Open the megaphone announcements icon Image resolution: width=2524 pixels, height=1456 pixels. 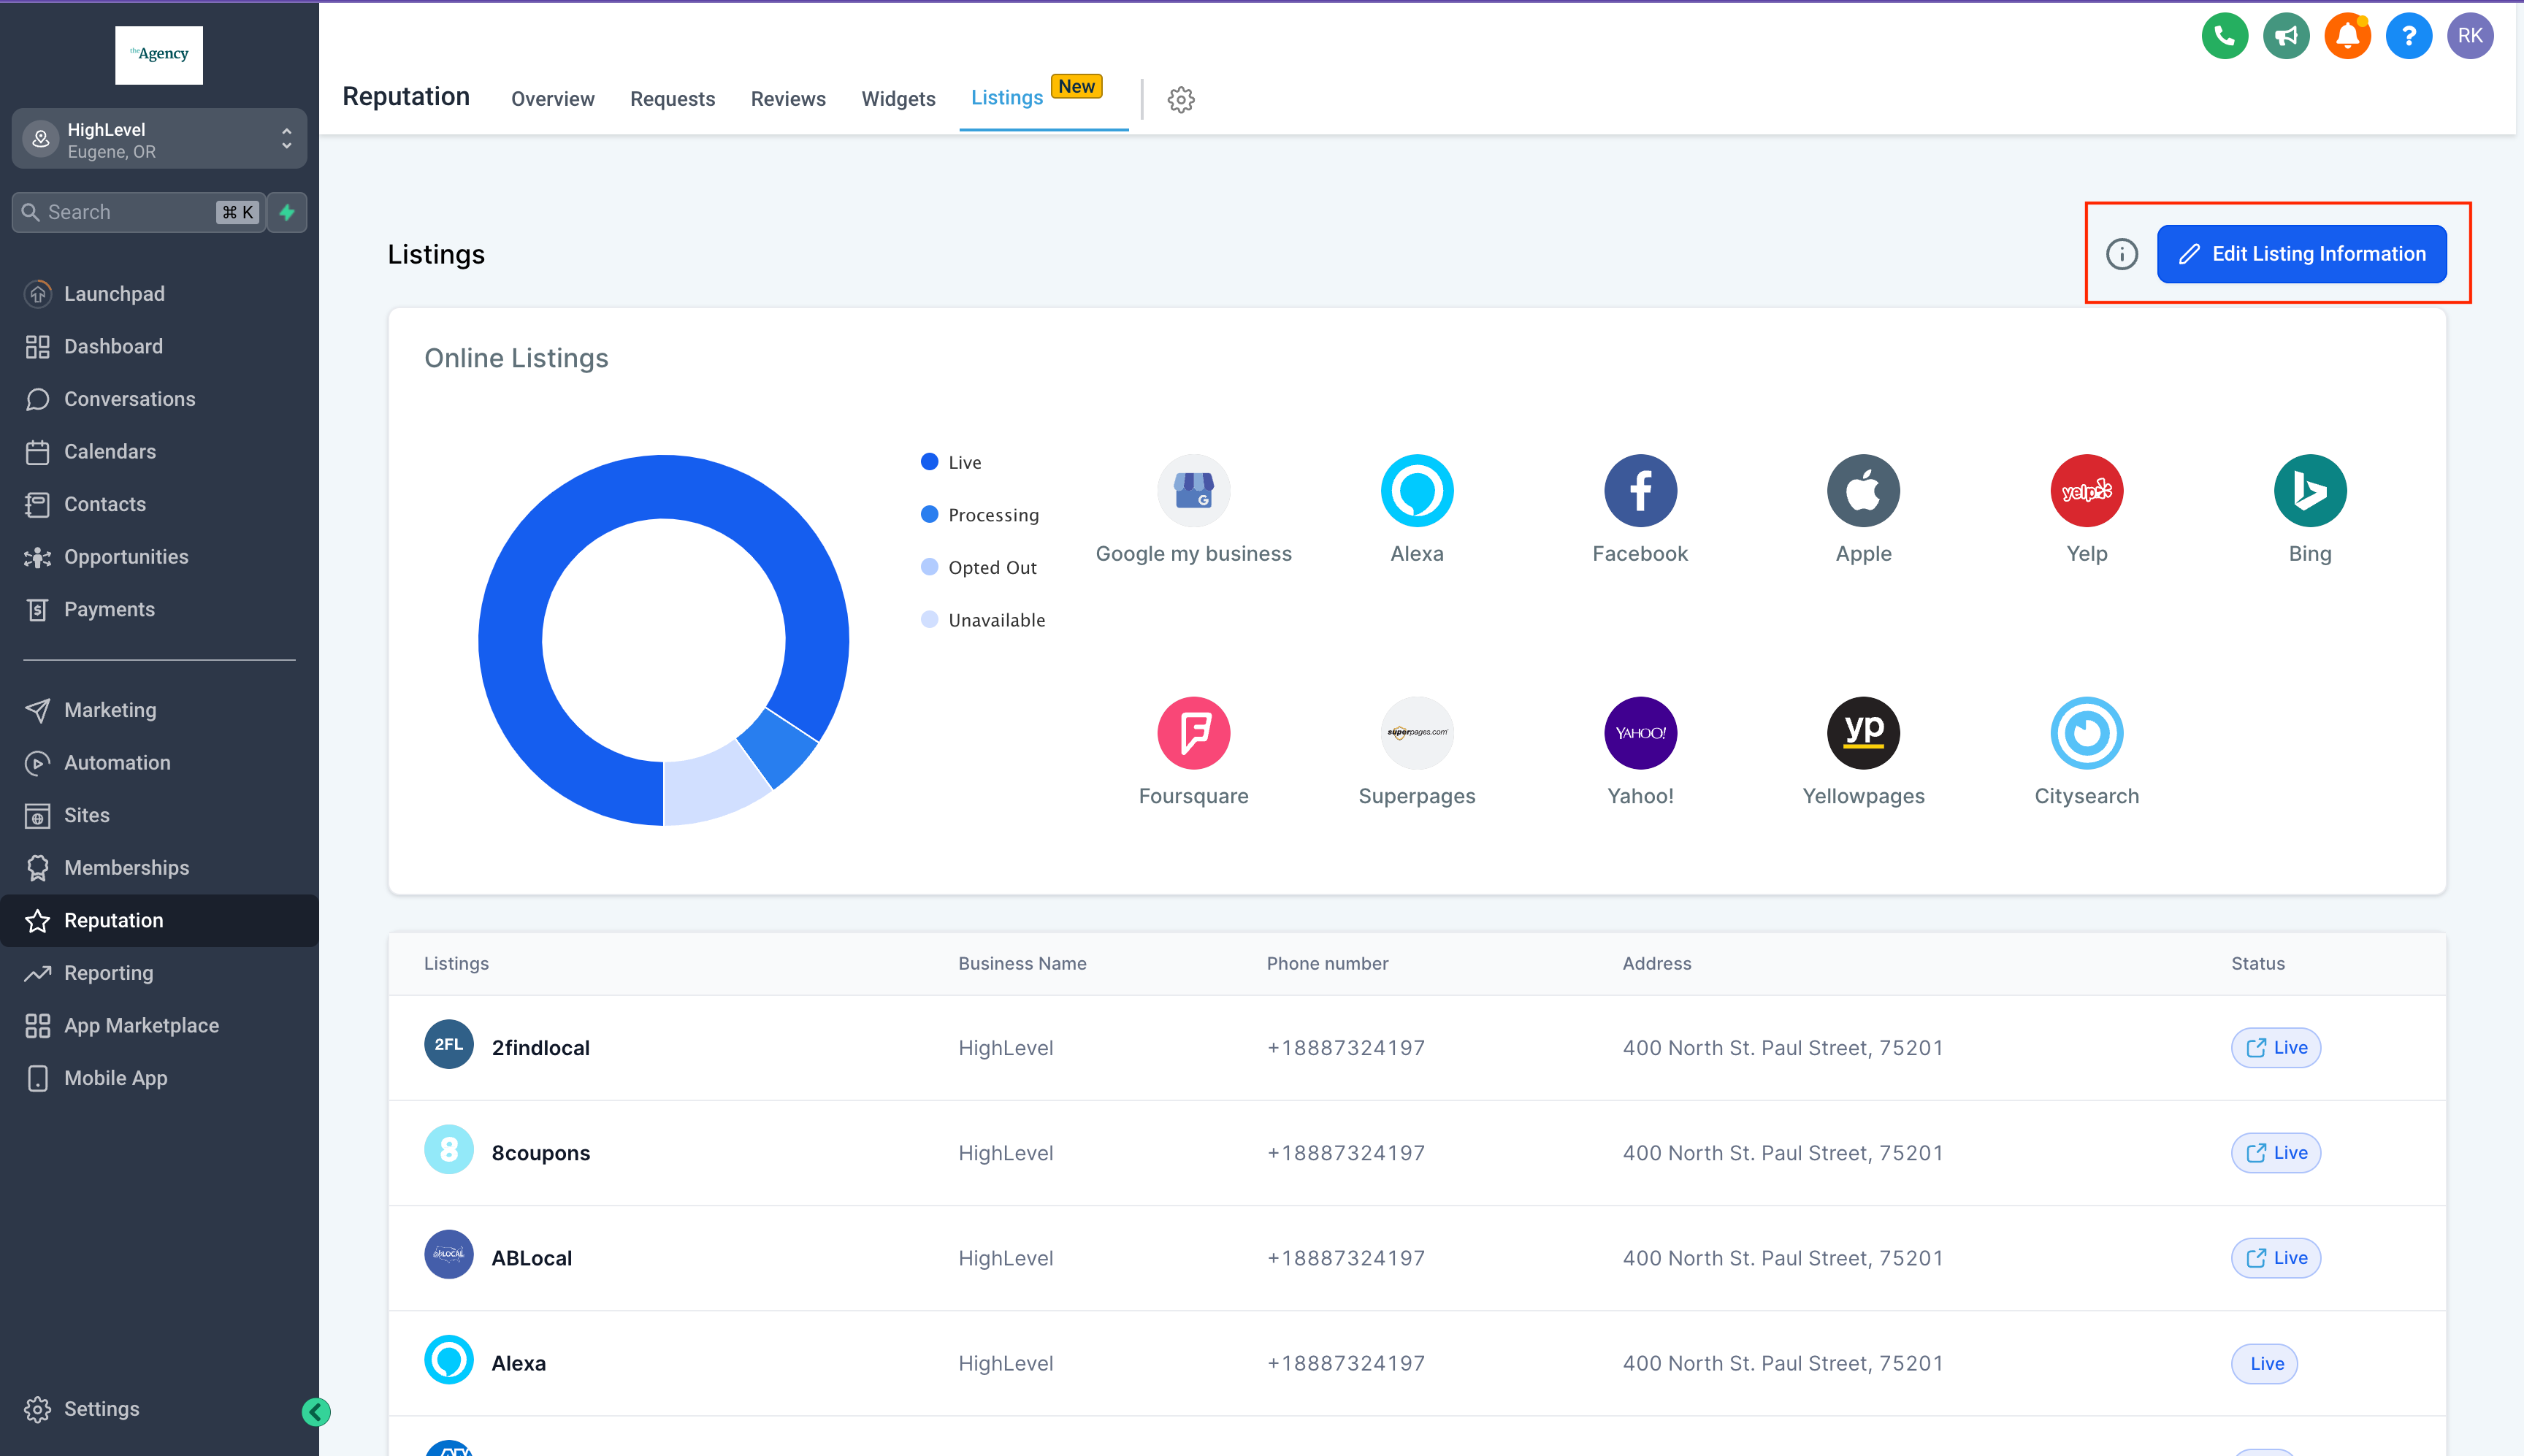tap(2286, 36)
